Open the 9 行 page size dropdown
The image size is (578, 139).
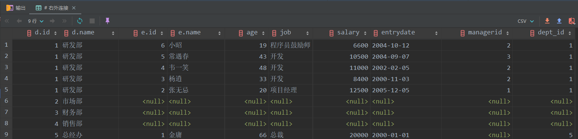click(36, 21)
